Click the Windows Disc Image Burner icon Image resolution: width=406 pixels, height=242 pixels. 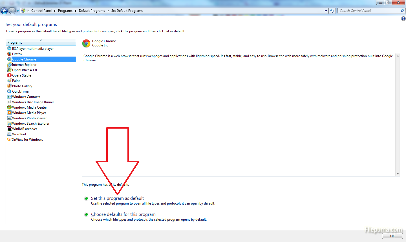click(9, 102)
